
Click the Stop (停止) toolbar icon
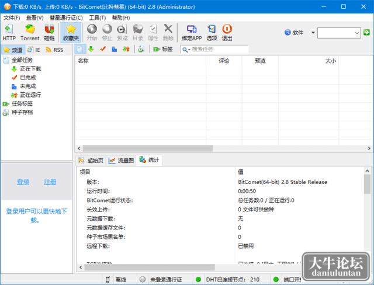[x=107, y=32]
